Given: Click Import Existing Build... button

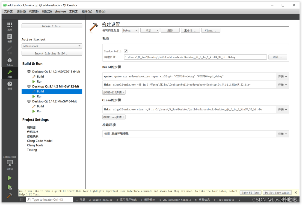Looking at the screenshot, I should [x=52, y=53].
